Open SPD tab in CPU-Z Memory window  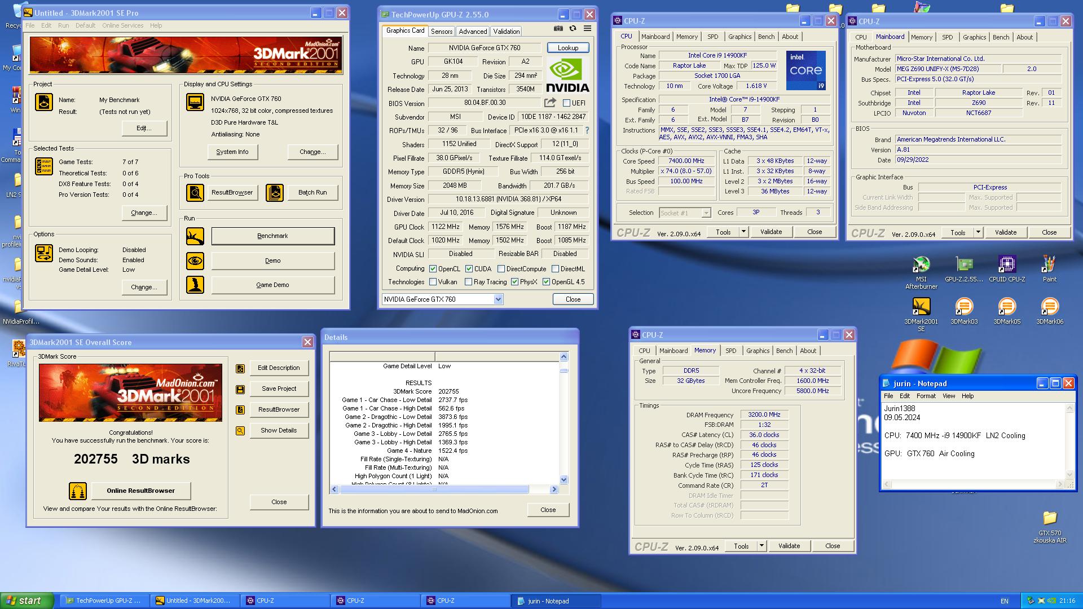point(730,351)
